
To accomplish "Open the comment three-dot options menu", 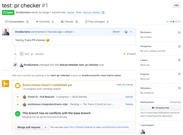I will tap(131, 32).
